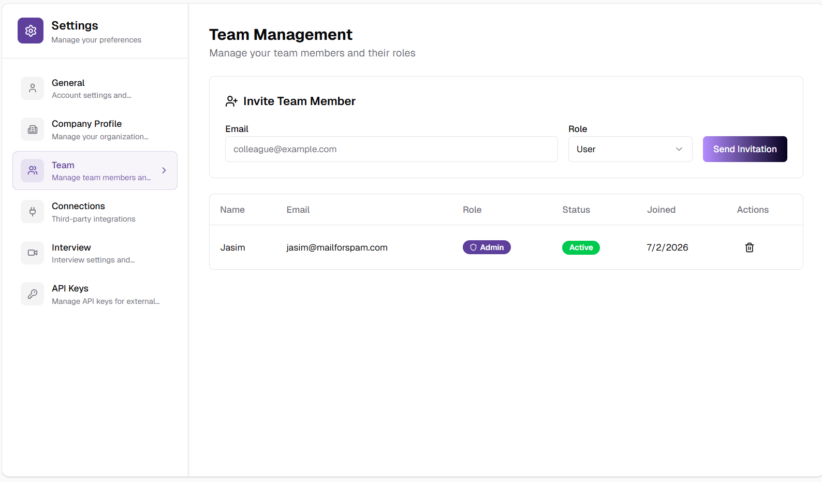This screenshot has width=822, height=482.
Task: Click the chevron arrow in Role dropdown
Action: click(679, 149)
